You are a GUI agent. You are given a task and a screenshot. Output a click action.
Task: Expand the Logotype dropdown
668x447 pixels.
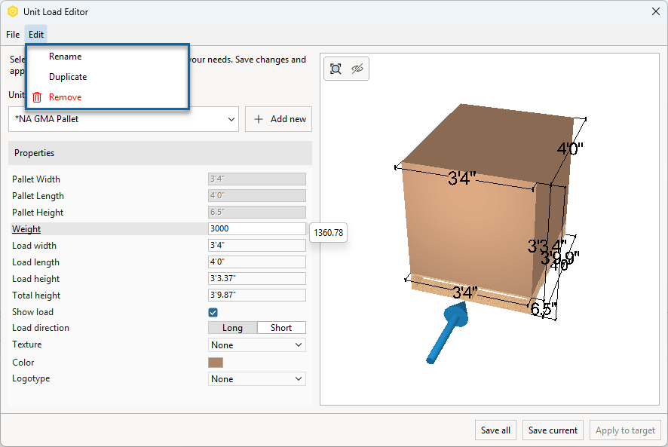[x=256, y=379]
